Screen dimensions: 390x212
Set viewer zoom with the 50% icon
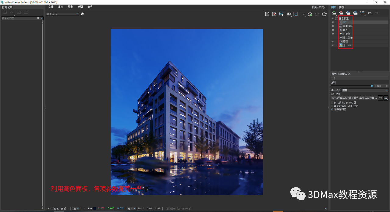289,14
